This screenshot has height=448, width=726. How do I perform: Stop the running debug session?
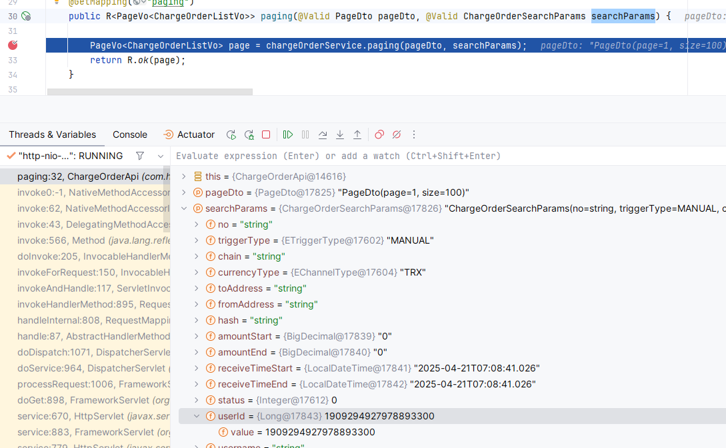click(x=266, y=134)
